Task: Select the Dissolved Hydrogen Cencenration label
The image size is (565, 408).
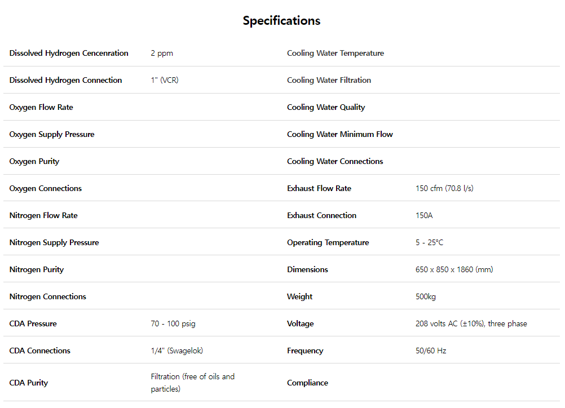Action: point(69,53)
